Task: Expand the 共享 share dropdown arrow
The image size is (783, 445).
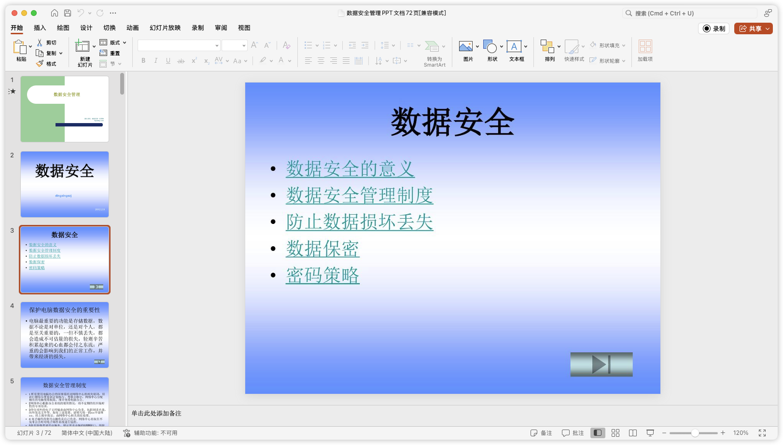Action: 767,28
